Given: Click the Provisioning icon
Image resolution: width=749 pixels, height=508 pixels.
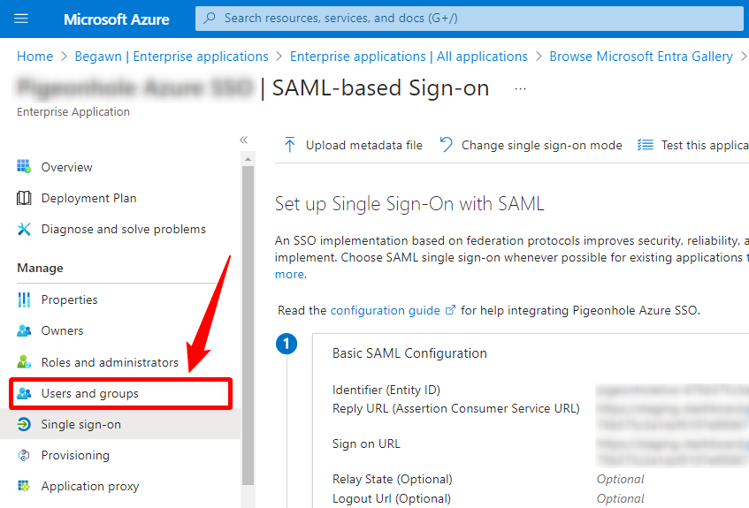Looking at the screenshot, I should (24, 455).
